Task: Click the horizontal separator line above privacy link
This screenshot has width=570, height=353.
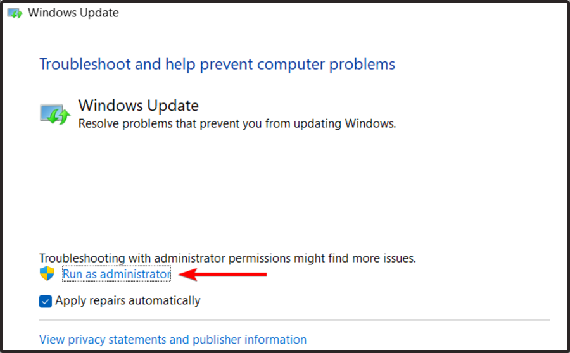Action: [294, 320]
